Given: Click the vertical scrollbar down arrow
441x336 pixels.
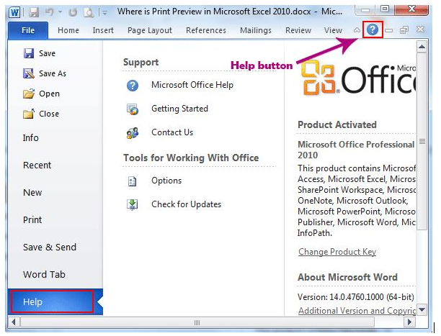Looking at the screenshot, I should pyautogui.click(x=422, y=310).
